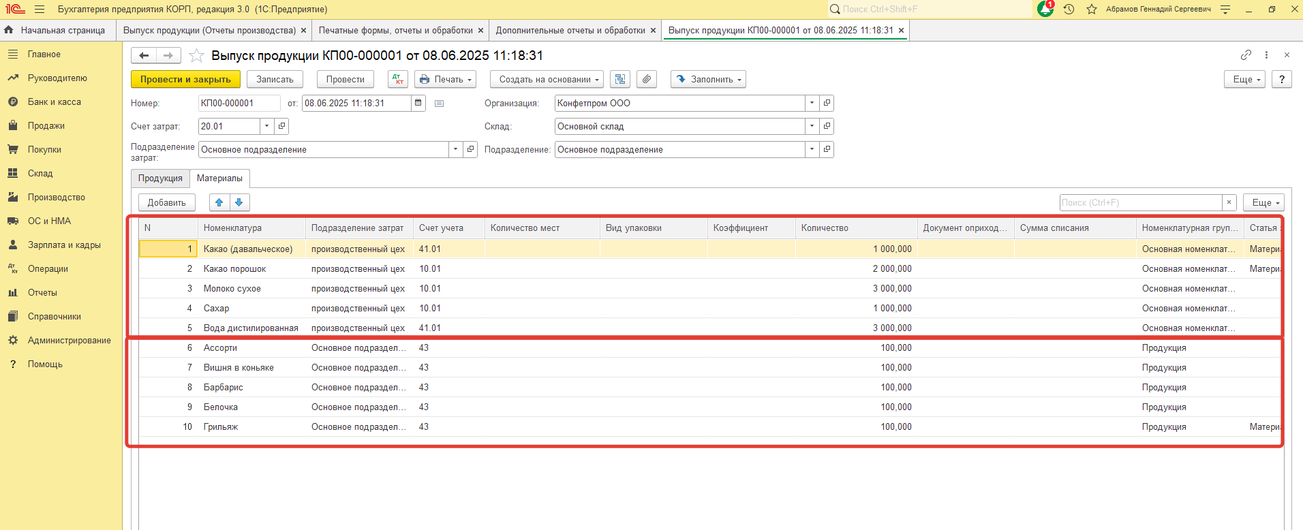Image resolution: width=1303 pixels, height=530 pixels.
Task: Expand the Счет затрат dropdown
Action: coord(267,127)
